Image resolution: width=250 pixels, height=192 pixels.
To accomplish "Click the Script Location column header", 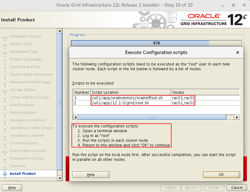I will pyautogui.click(x=131, y=92).
